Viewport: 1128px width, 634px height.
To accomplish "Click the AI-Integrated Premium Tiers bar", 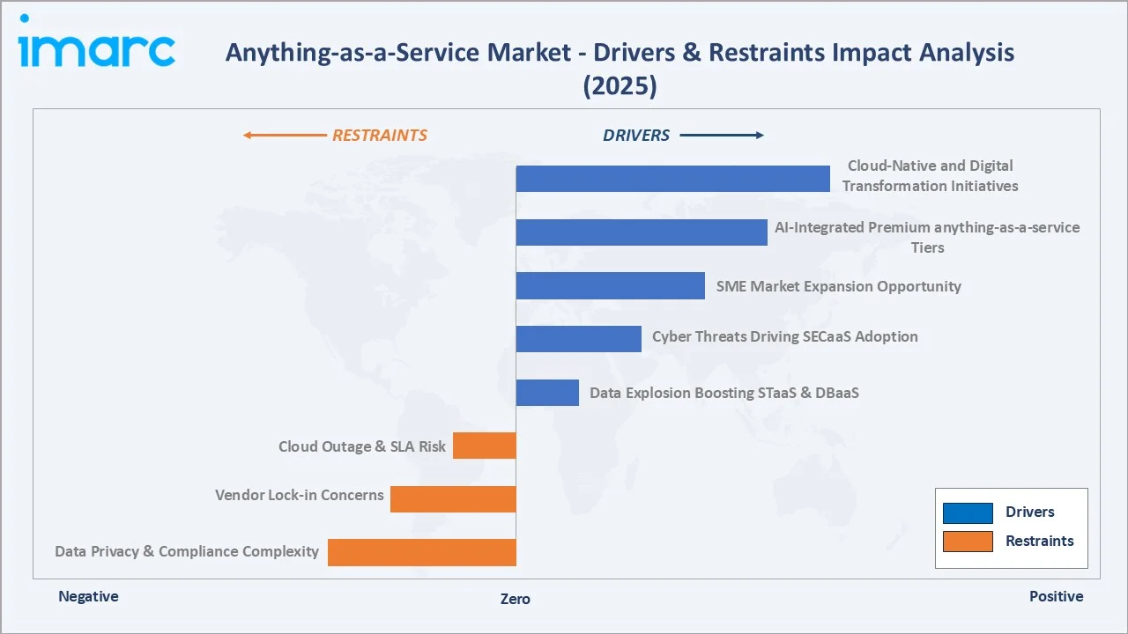I will click(642, 232).
